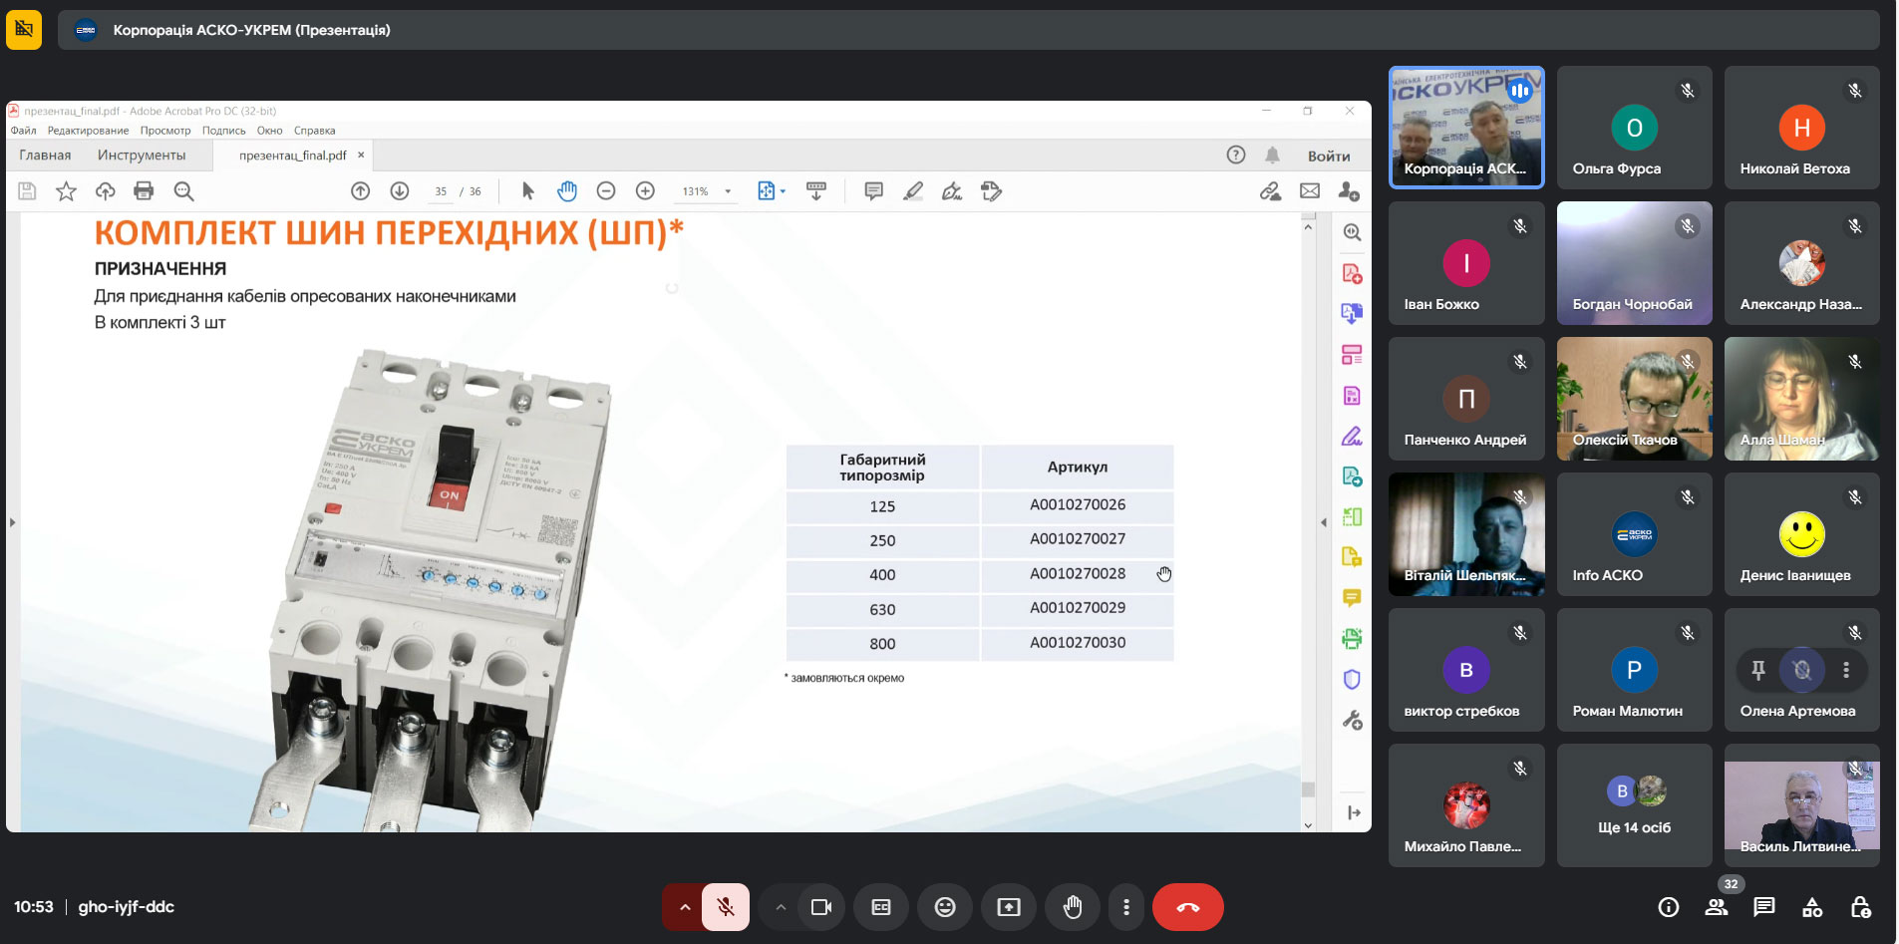Zoom out with minus icon
Image resolution: width=1899 pixels, height=944 pixels.
606,191
